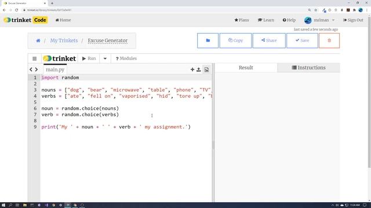Click the Share button
This screenshot has height=208, width=371.
pyautogui.click(x=269, y=40)
